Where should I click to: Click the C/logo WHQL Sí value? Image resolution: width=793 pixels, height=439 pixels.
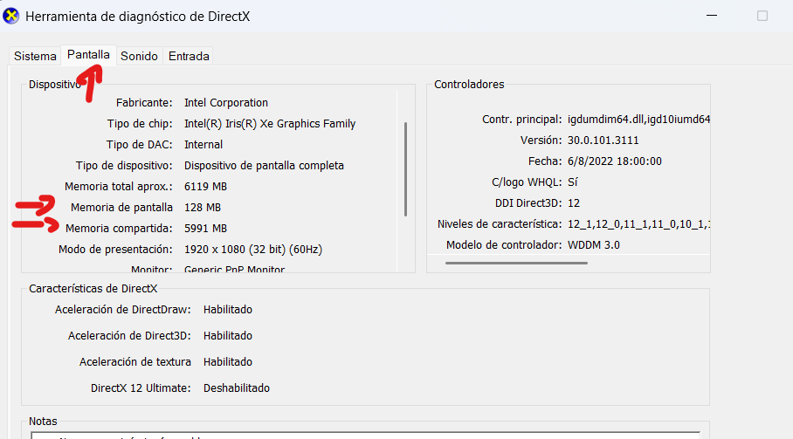tap(573, 182)
